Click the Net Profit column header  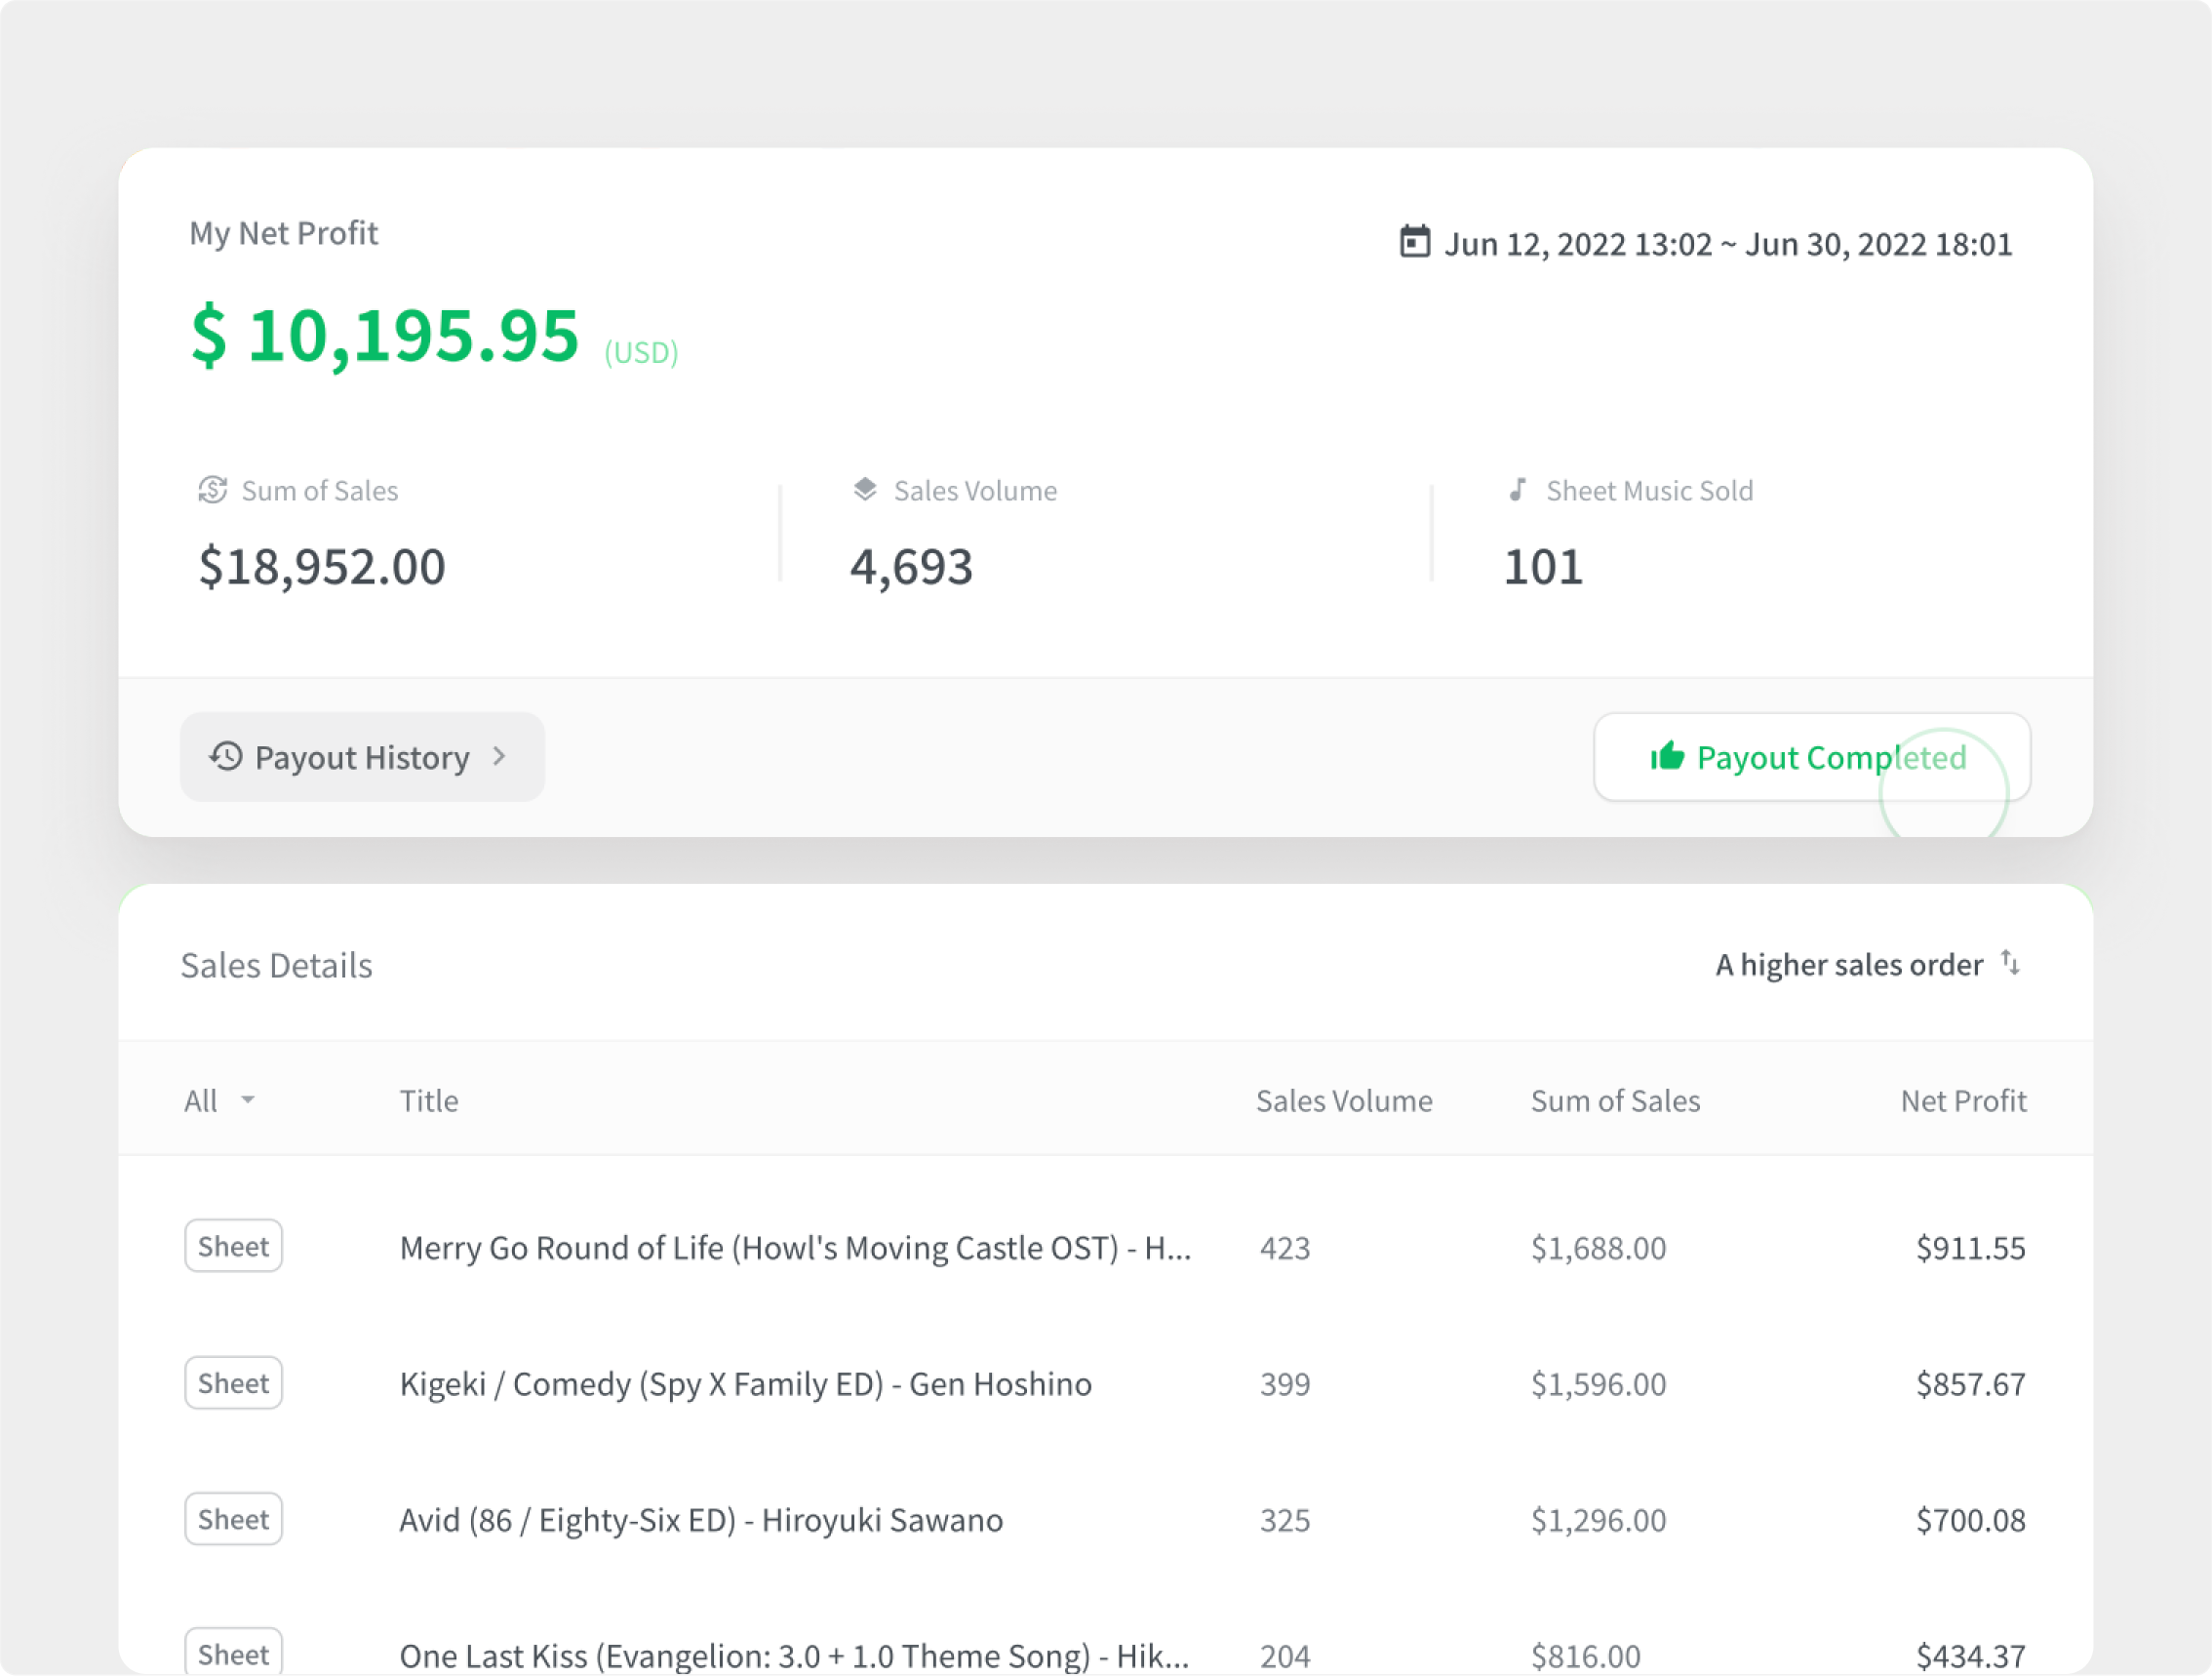pyautogui.click(x=1962, y=1100)
